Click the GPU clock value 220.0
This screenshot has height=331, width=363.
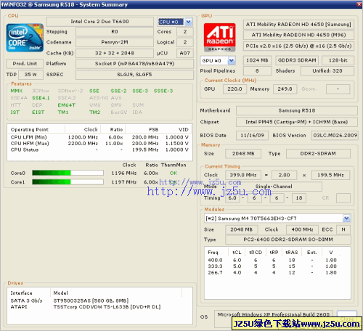point(234,89)
